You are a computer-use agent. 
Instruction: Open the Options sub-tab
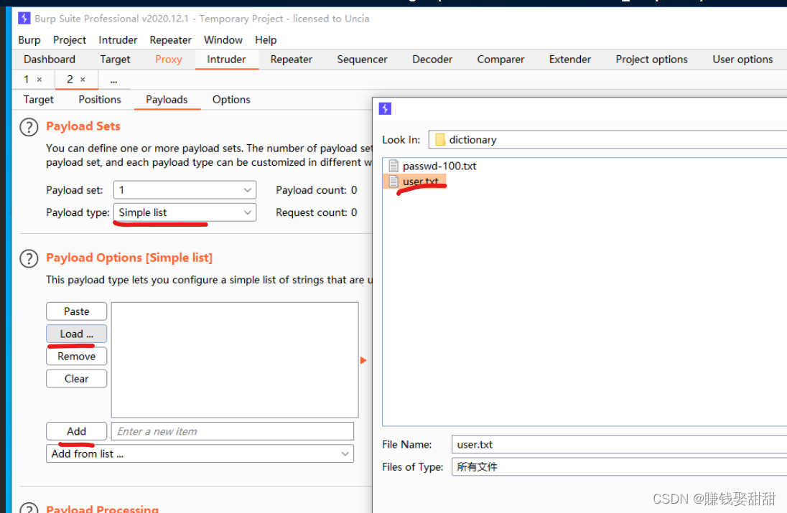click(231, 99)
